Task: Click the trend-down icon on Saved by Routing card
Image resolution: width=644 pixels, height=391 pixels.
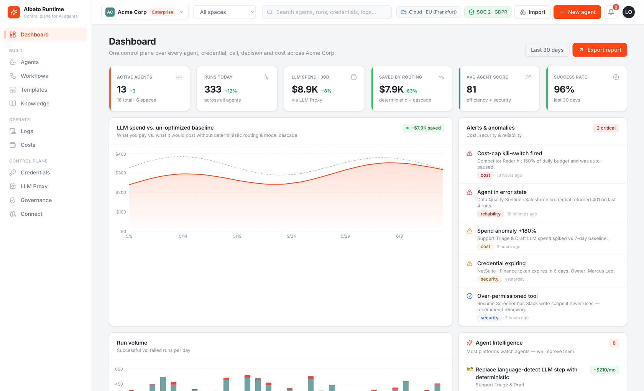Action: (x=441, y=77)
